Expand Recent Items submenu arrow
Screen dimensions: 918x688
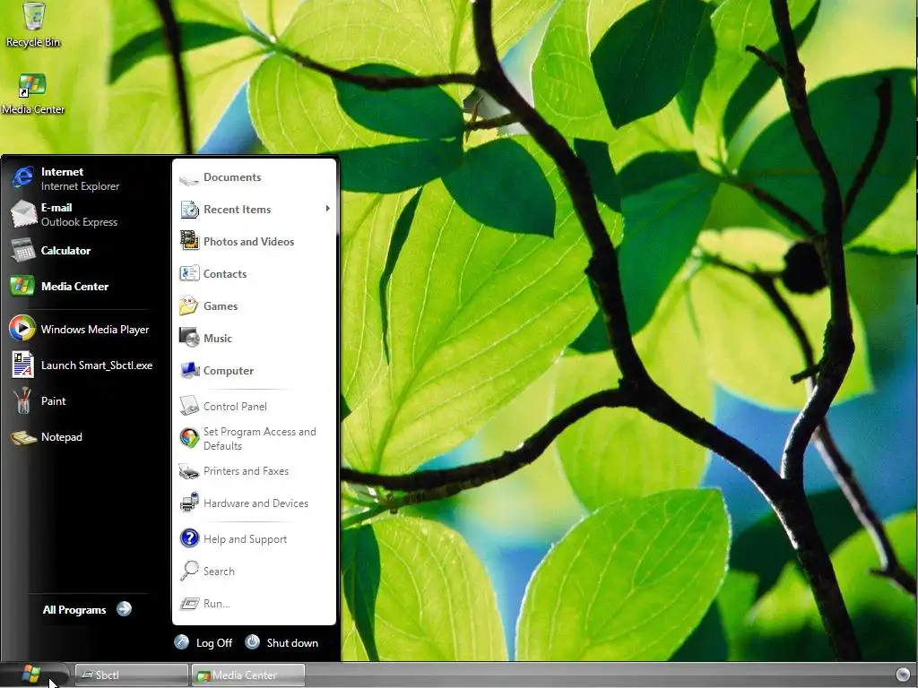(x=328, y=209)
